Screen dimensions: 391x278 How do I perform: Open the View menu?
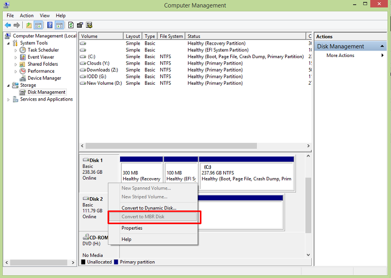tap(45, 15)
